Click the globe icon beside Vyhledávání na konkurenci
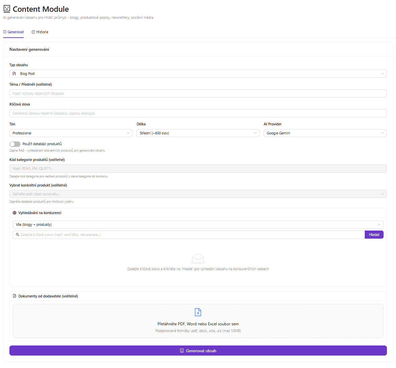396x368 pixels. click(x=14, y=213)
